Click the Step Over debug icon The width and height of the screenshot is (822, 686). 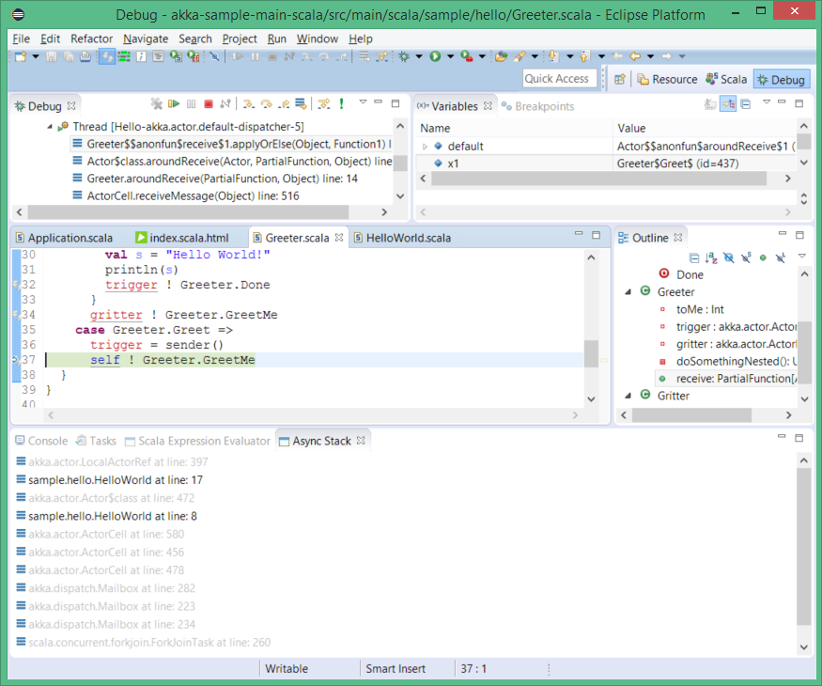tap(266, 104)
